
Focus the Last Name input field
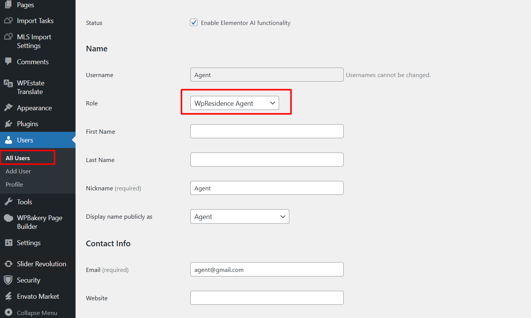pyautogui.click(x=267, y=159)
